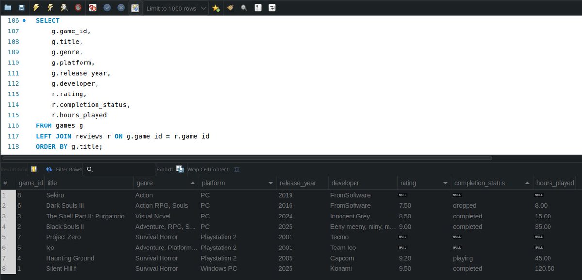Image resolution: width=582 pixels, height=280 pixels.
Task: Click the 'Dark Souls III' cell
Action: [x=89, y=206]
